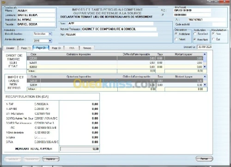Choose the 'Avec fact' facturation option
Viewport: 231px width, 167px height.
click(195, 39)
